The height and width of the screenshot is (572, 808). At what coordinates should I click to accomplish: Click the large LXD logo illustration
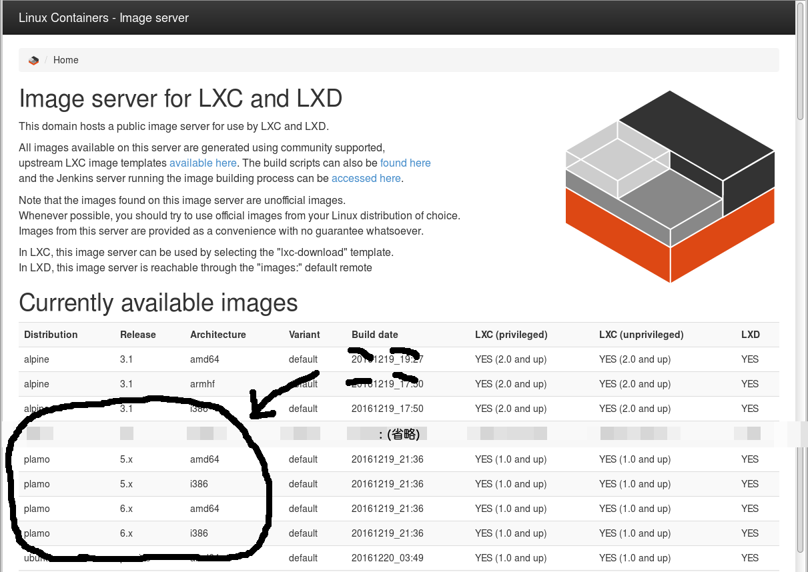click(670, 187)
